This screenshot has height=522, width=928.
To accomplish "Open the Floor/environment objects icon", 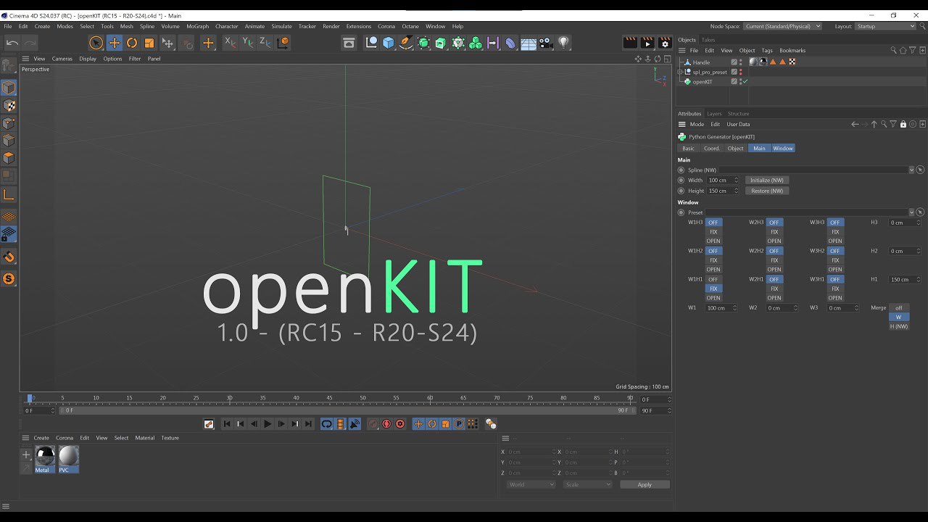I will click(529, 43).
